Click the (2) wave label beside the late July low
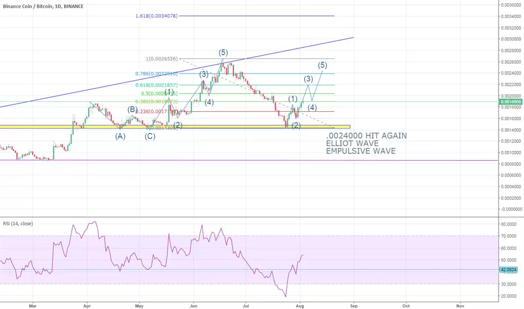The image size is (524, 309). coord(296,126)
